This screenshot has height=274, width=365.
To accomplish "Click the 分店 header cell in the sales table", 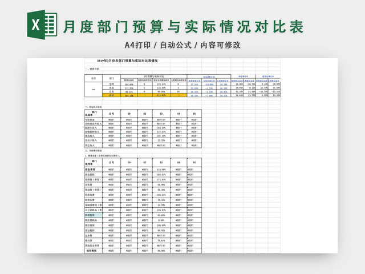I will pos(94,78).
